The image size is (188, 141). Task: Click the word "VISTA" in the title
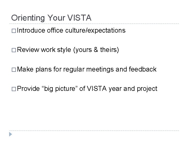[79, 18]
